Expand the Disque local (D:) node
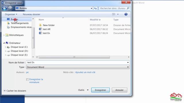The height and width of the screenshot is (103, 184). click(5, 51)
